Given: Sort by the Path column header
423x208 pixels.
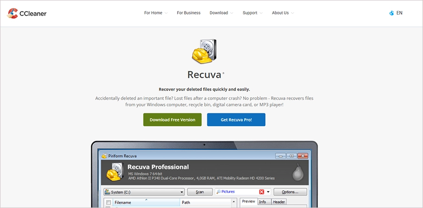Looking at the screenshot, I should [x=205, y=203].
